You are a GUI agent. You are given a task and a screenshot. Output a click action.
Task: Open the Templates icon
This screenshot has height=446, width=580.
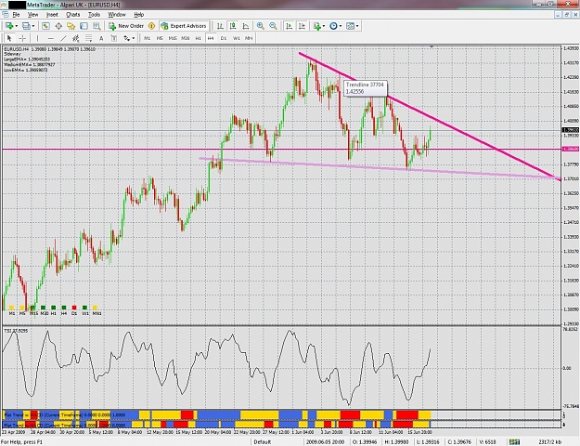(x=350, y=26)
